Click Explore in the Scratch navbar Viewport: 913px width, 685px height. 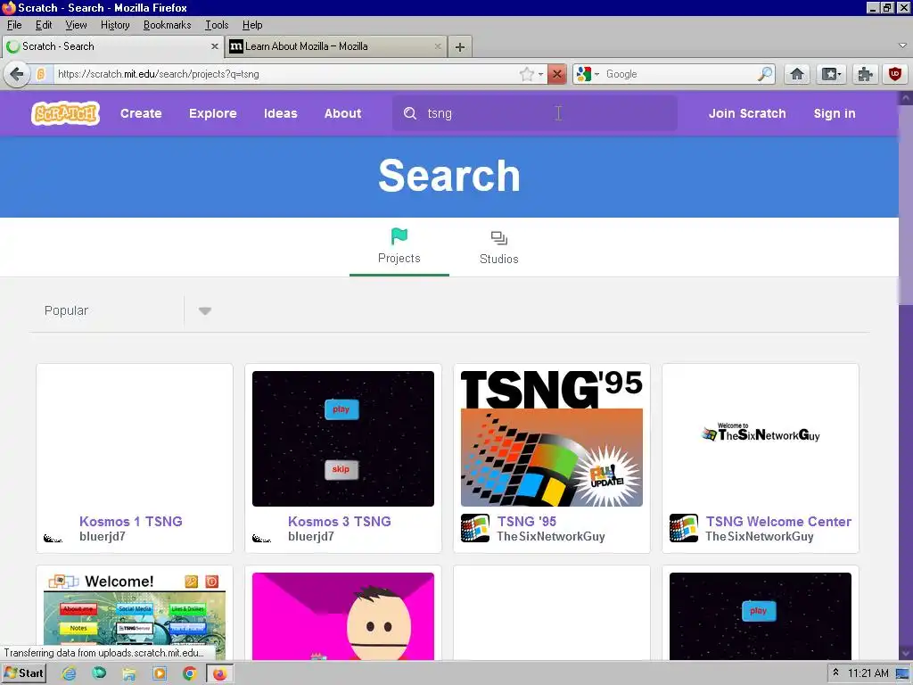click(212, 113)
